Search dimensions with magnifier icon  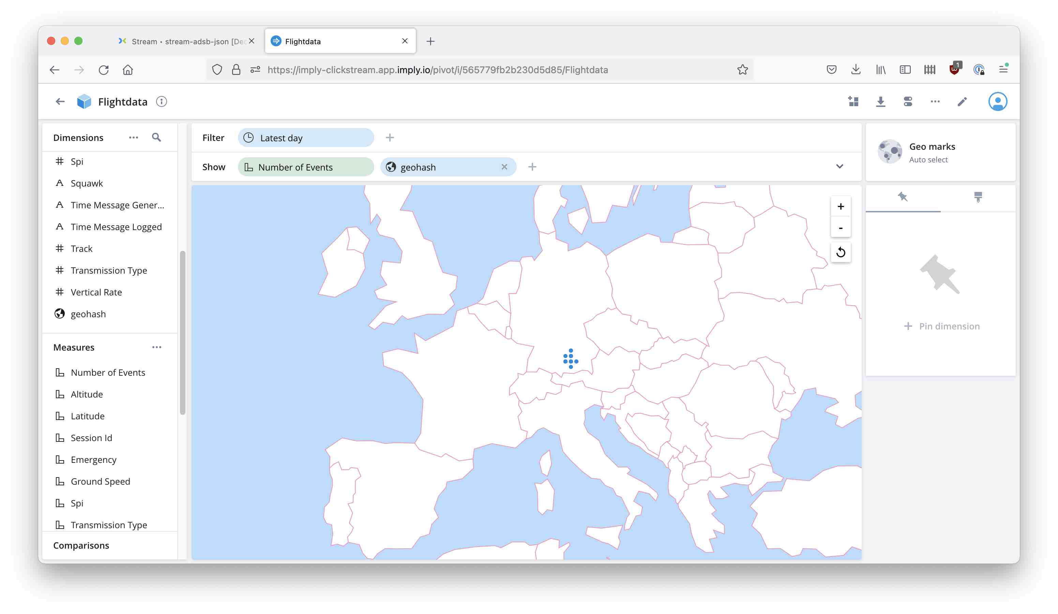(156, 138)
